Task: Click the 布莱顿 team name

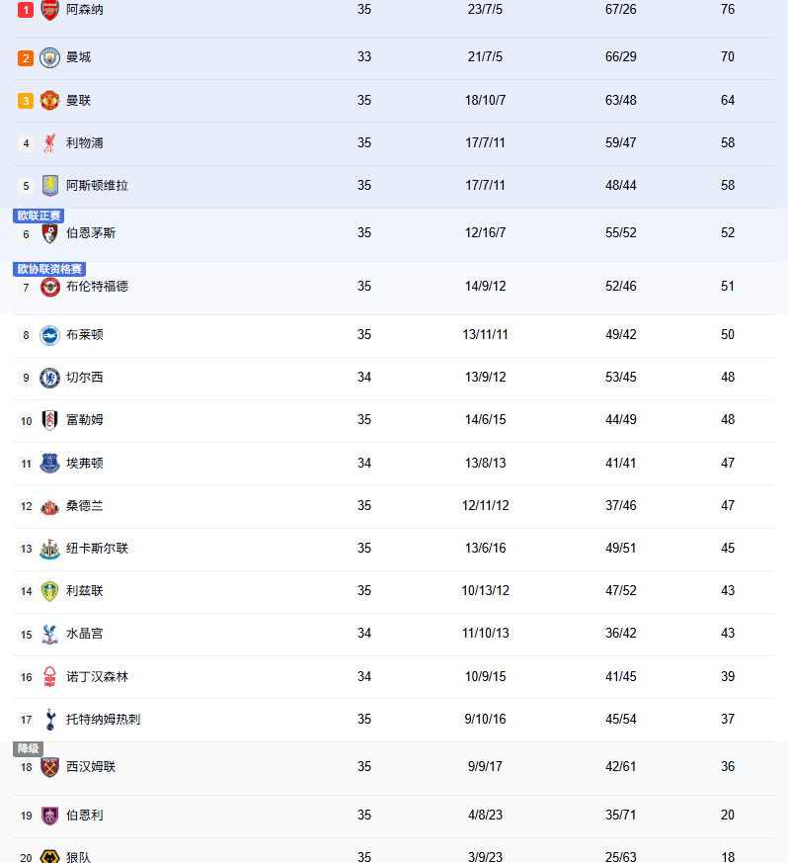Action: (85, 335)
